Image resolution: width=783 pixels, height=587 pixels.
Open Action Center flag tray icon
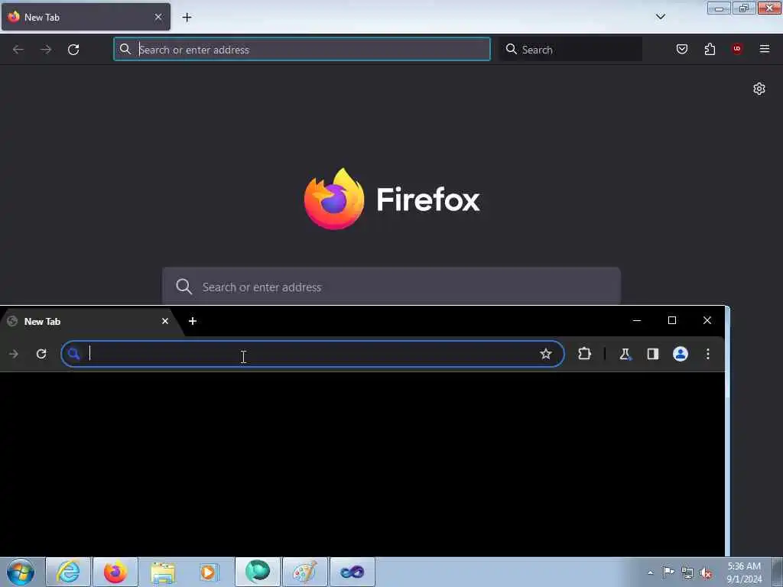(x=668, y=572)
